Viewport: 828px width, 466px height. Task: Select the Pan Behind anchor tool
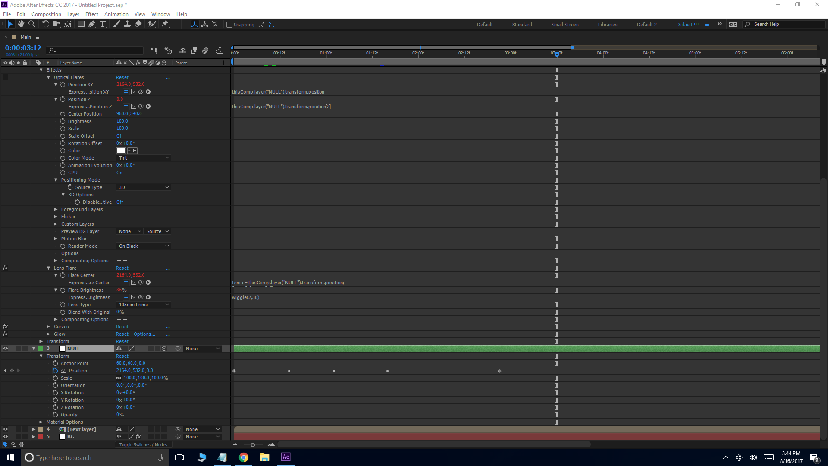tap(68, 24)
